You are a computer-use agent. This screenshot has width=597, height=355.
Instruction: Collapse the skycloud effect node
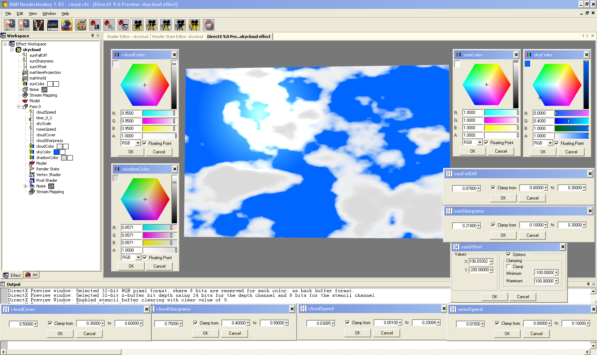(12, 50)
